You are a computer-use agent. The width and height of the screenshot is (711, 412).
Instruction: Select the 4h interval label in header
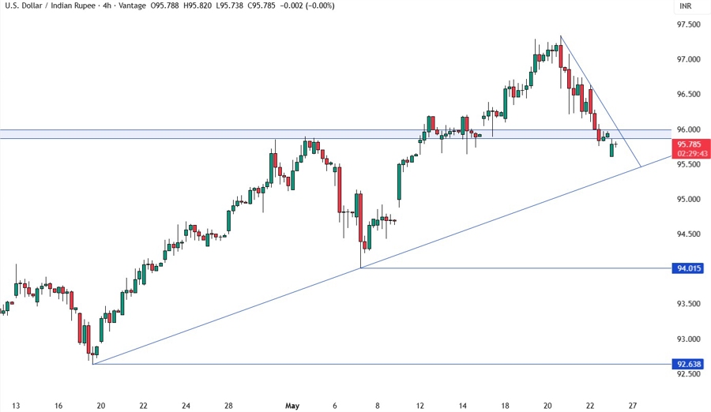[107, 6]
